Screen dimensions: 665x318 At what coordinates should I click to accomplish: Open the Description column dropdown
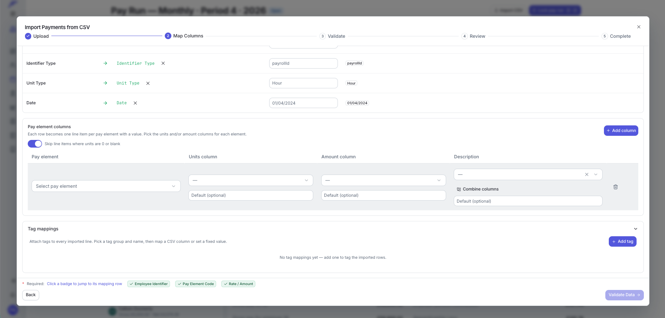coord(528,175)
